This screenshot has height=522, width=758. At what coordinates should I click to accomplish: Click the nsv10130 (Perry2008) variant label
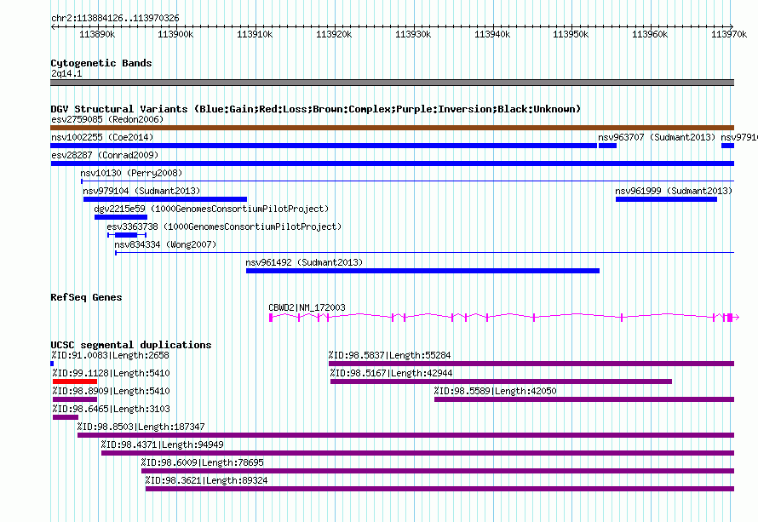131,173
